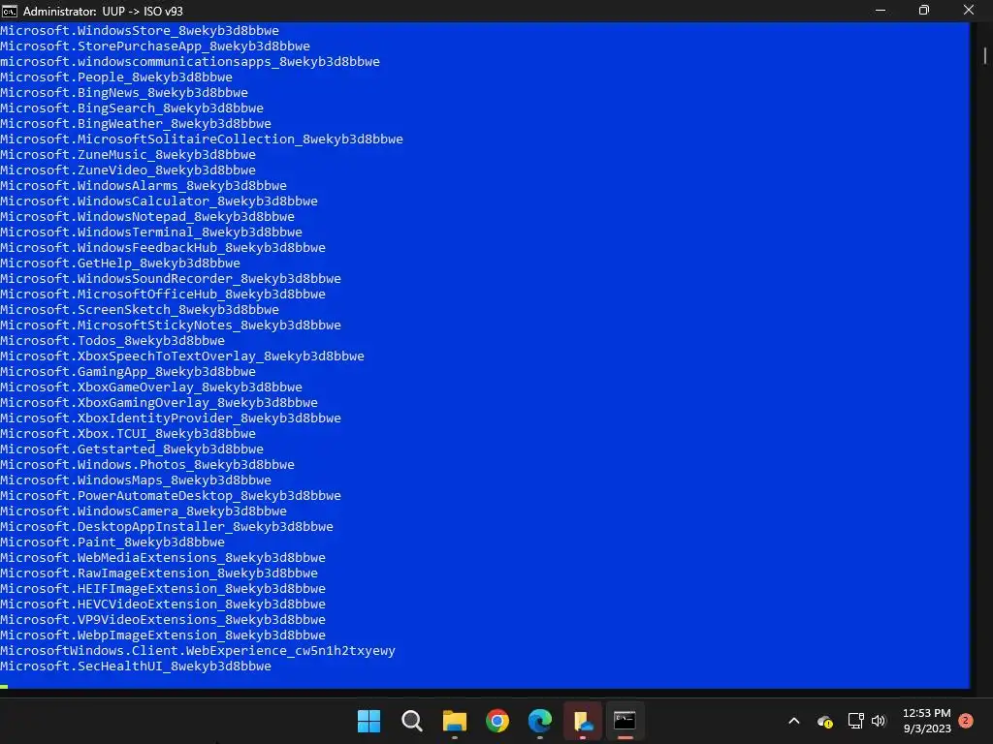Click line Microsoft.WindowsStore_8wekyb3d8bbwe
993x744 pixels.
(140, 30)
